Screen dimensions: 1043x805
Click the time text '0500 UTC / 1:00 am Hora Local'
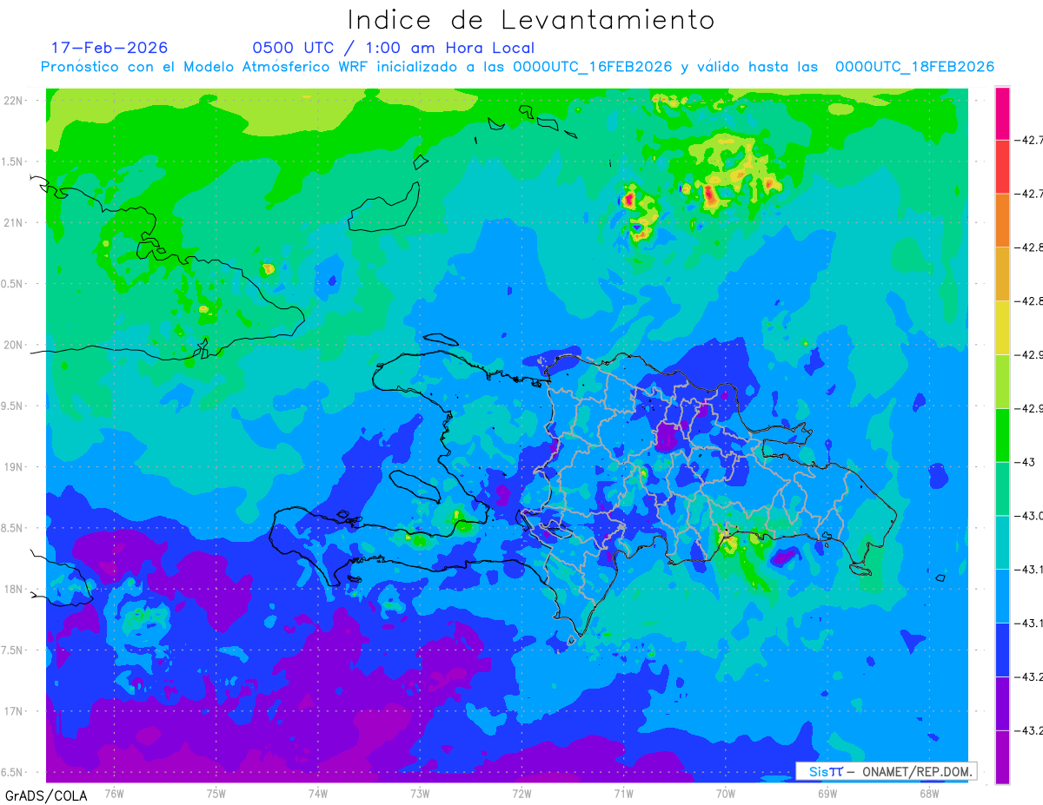pos(394,48)
